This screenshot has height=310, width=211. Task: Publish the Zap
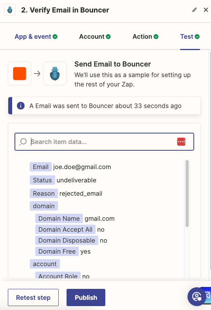pyautogui.click(x=86, y=297)
